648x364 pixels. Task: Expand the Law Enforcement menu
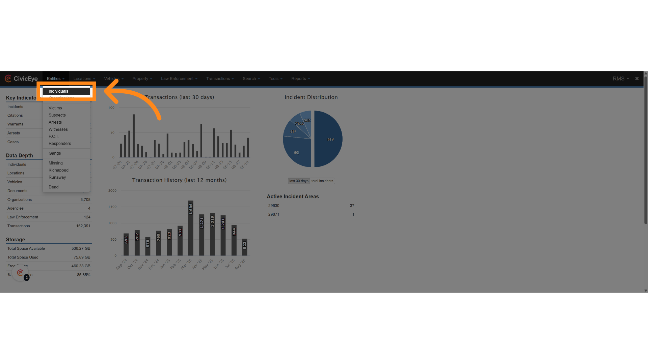(x=179, y=79)
